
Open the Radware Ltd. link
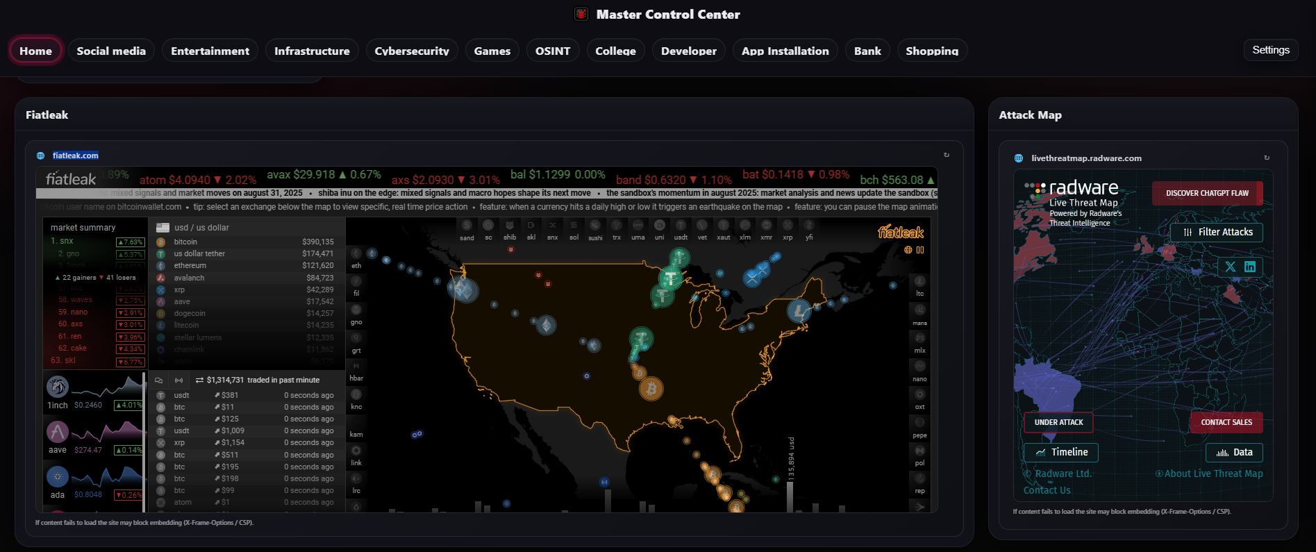[x=1058, y=474]
